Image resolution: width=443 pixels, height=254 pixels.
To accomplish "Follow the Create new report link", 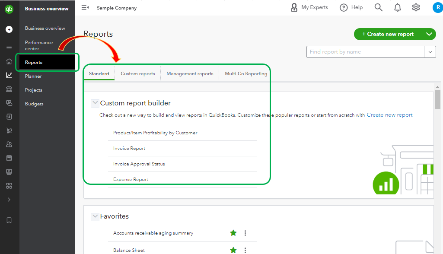I will [x=389, y=115].
